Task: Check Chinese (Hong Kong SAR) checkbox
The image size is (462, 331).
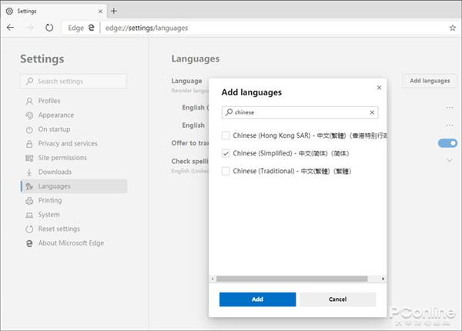Action: click(x=226, y=135)
